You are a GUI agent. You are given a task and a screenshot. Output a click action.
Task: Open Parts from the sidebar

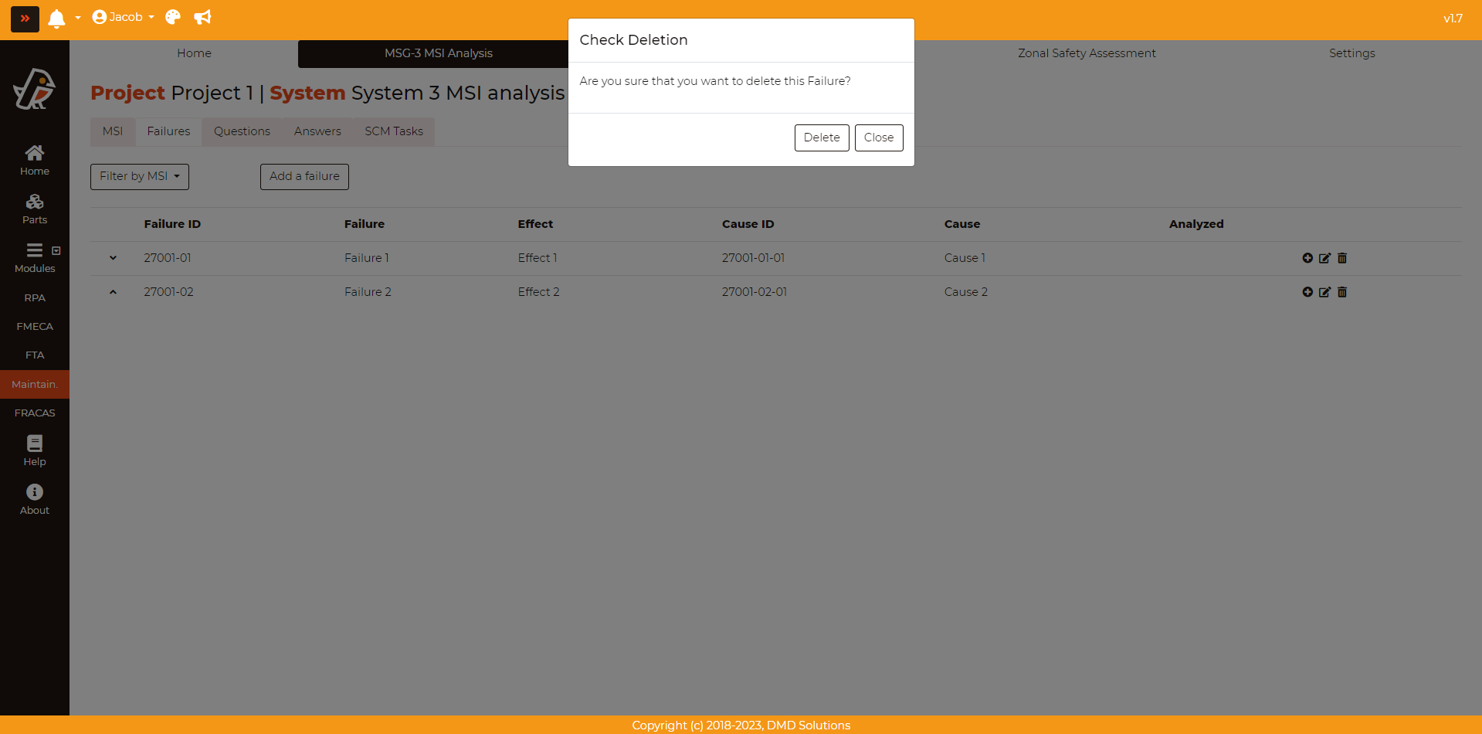[35, 209]
